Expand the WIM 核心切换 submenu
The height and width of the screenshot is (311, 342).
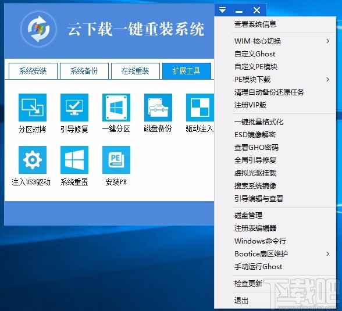pyautogui.click(x=275, y=41)
